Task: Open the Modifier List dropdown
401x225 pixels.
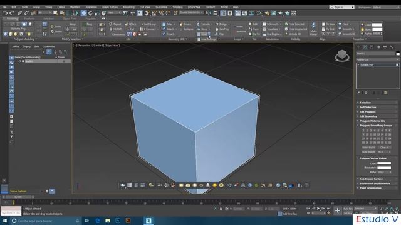Action: click(378, 59)
